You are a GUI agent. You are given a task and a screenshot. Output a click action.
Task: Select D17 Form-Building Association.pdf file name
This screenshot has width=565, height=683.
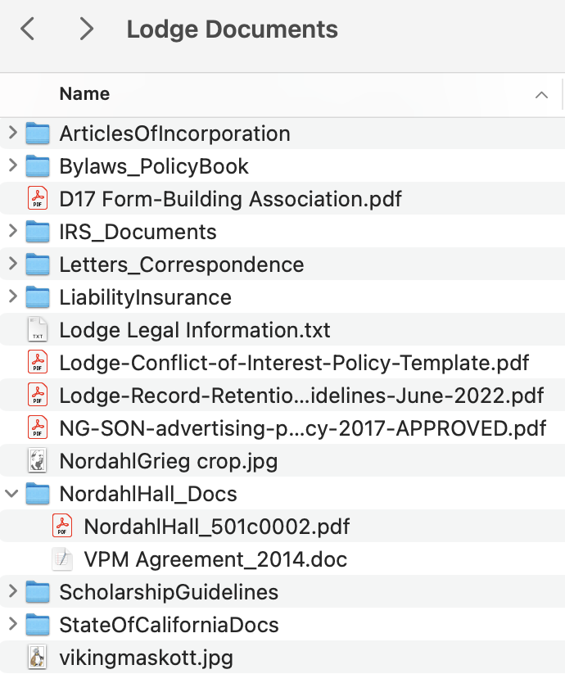[x=230, y=199]
